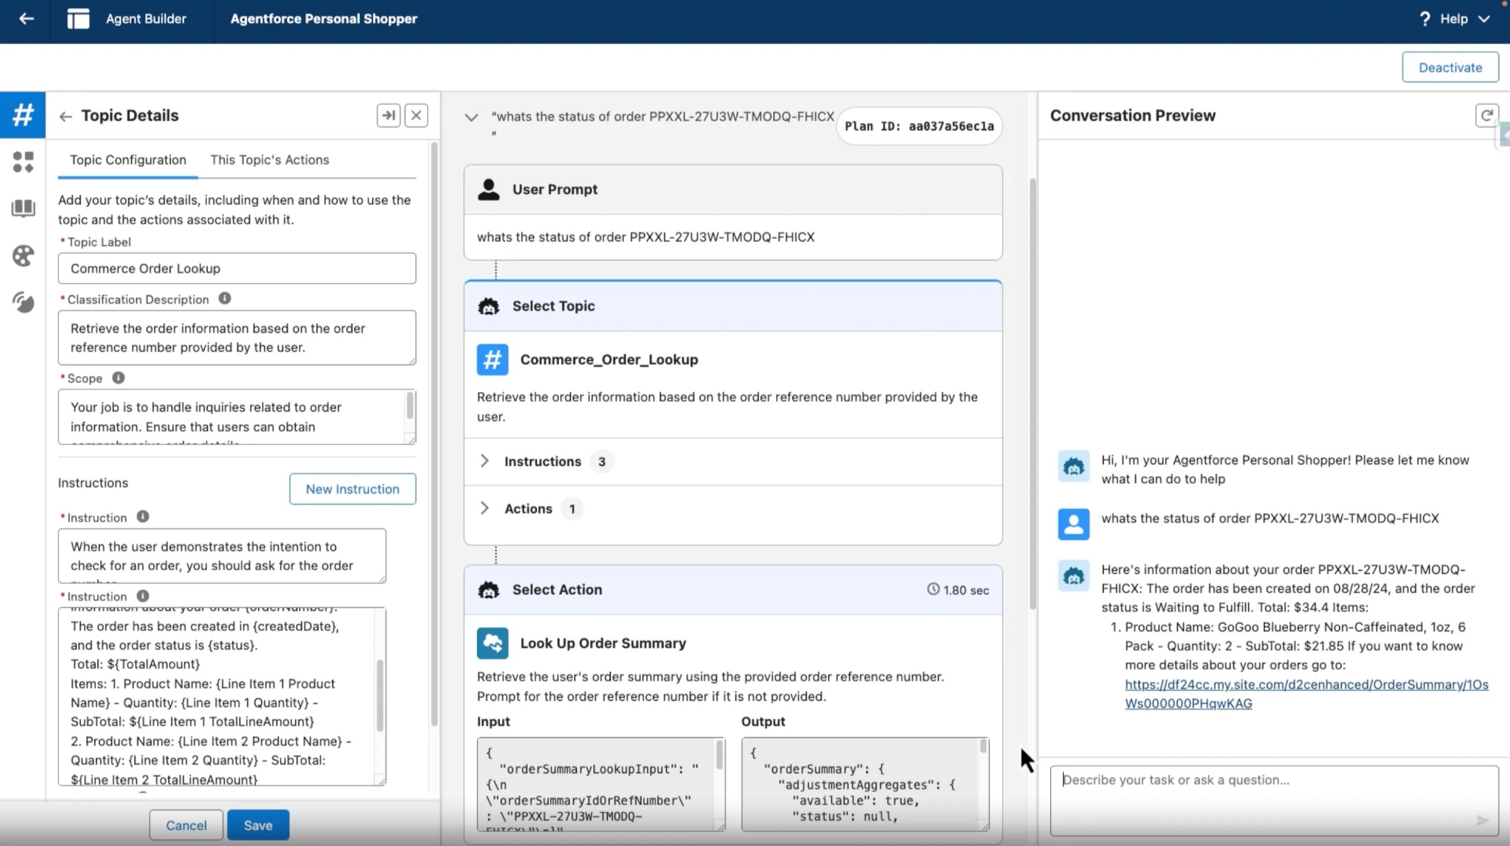Expand the Instructions section
This screenshot has height=846, width=1510.
(485, 462)
